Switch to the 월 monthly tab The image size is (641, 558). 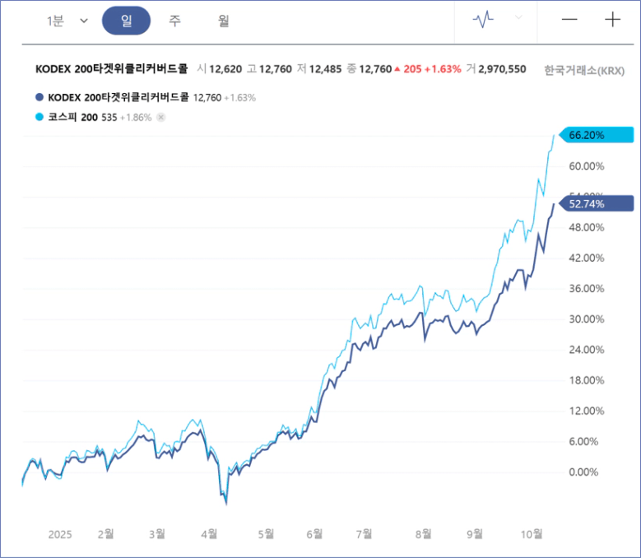coord(223,21)
